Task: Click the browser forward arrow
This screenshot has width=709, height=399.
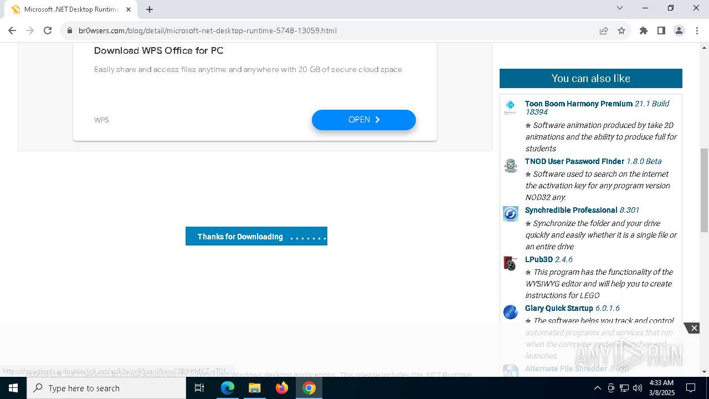Action: click(x=30, y=30)
